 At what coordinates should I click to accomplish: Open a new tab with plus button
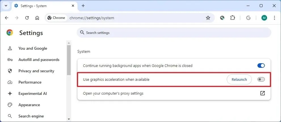tap(83, 6)
